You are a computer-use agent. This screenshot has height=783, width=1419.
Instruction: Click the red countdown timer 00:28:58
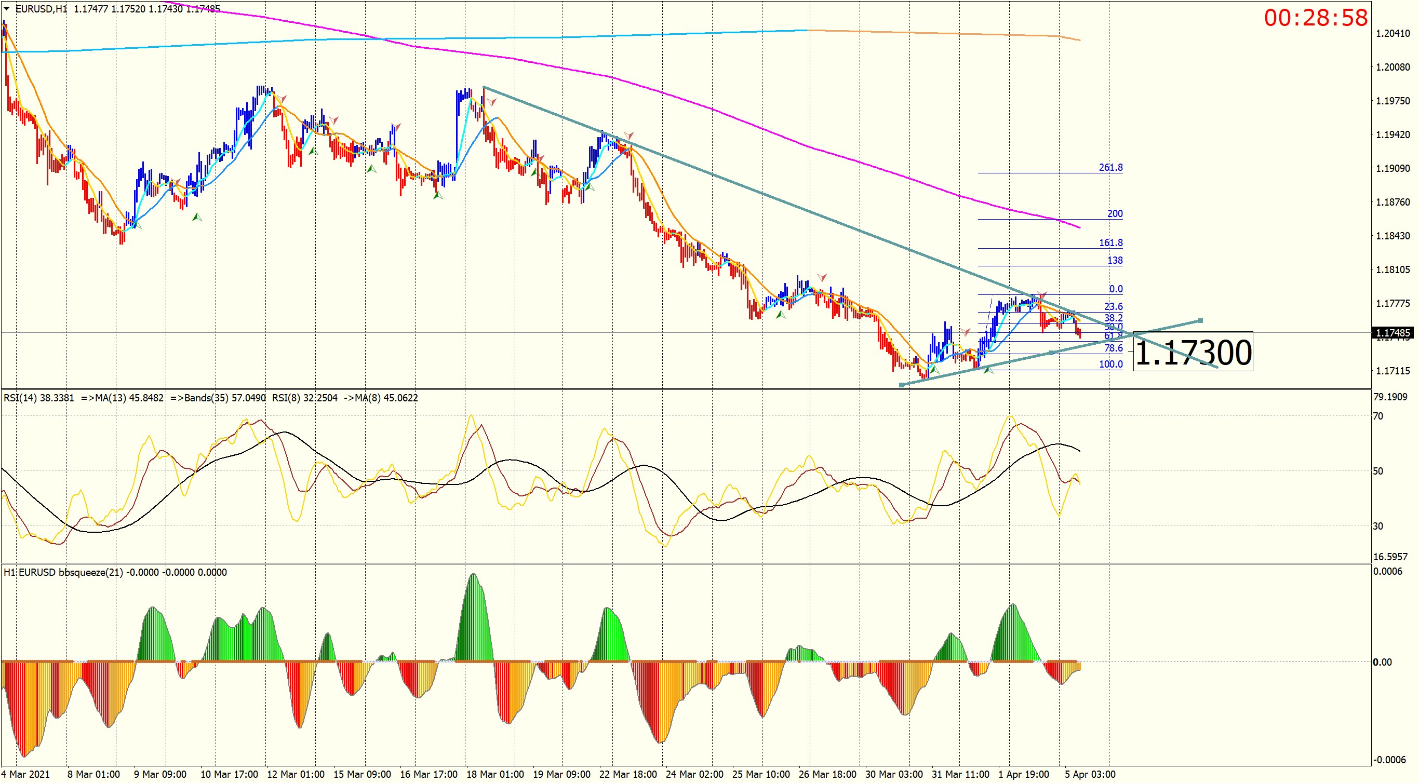(1315, 18)
